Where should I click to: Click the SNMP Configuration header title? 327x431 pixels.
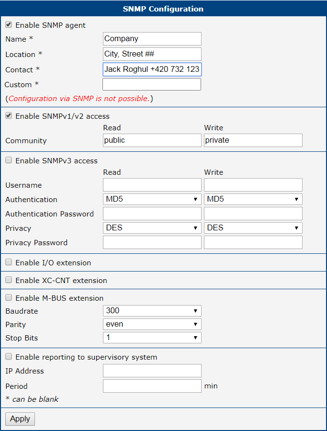[x=163, y=9]
